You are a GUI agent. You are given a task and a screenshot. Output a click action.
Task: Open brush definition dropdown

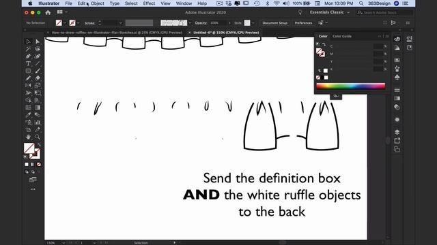[190, 23]
